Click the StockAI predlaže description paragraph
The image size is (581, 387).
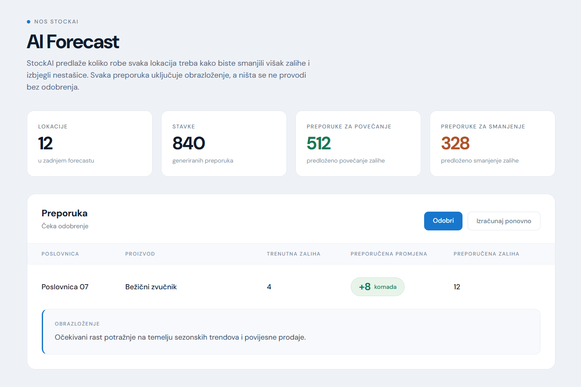168,75
